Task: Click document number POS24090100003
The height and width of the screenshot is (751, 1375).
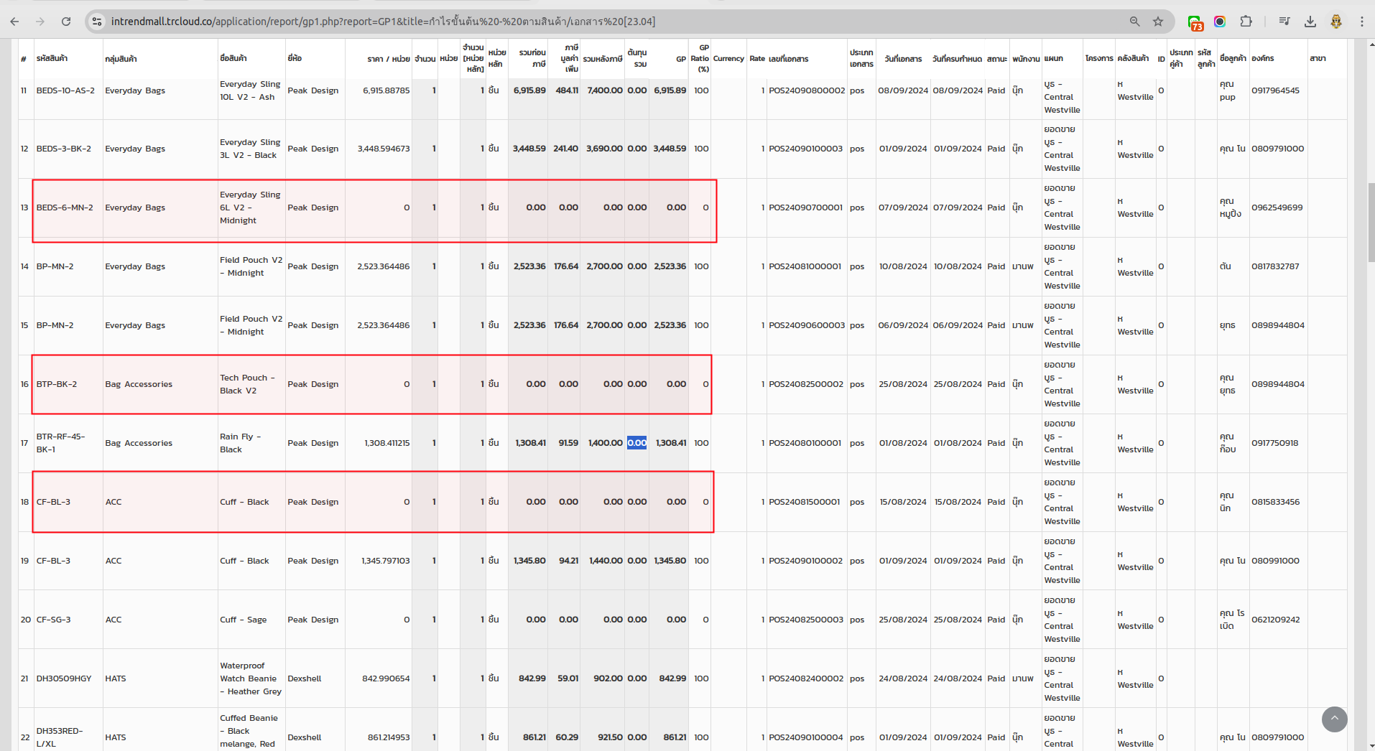Action: click(x=806, y=149)
